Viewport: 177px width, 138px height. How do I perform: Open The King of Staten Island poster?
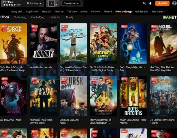(x=74, y=43)
